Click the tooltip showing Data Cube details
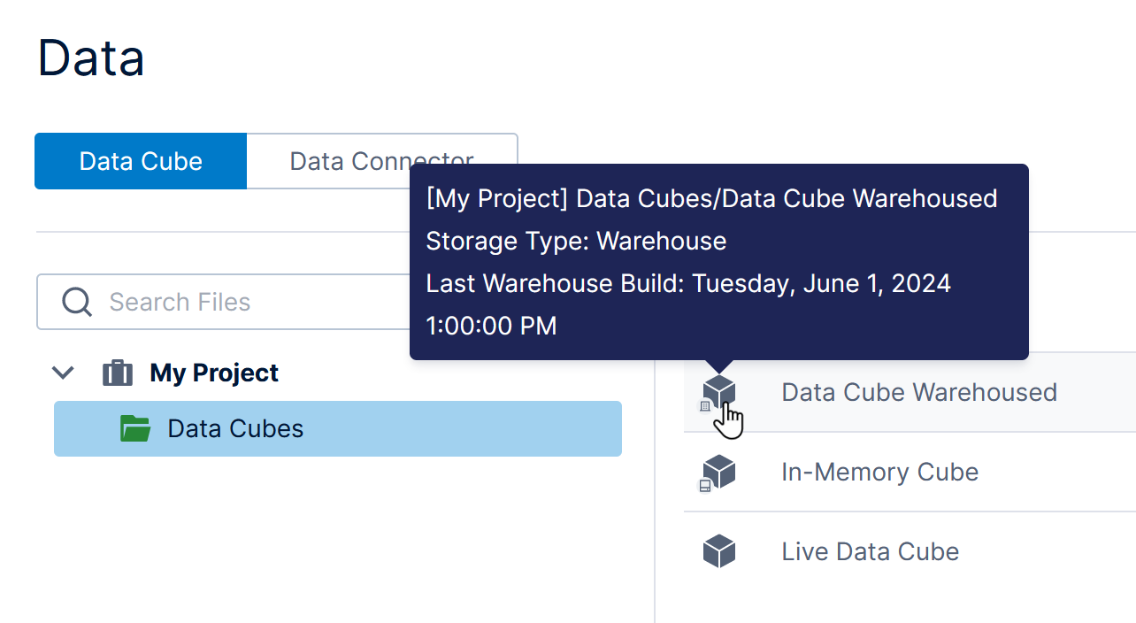 click(x=718, y=261)
